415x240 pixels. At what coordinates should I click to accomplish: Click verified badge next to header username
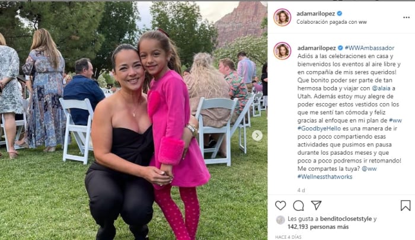point(340,14)
